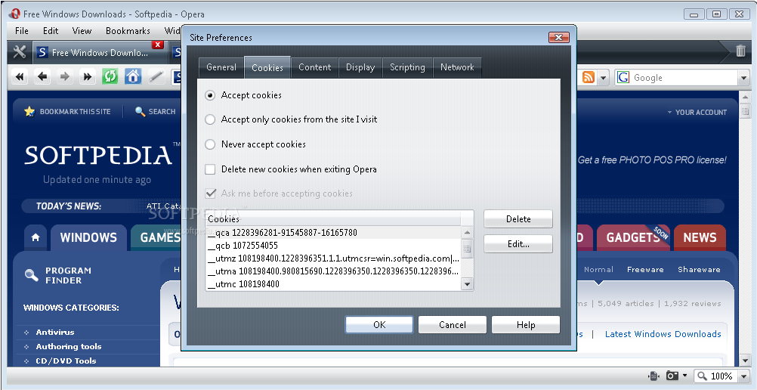Select Accept only cookies from visited site
This screenshot has width=757, height=390.
[210, 119]
